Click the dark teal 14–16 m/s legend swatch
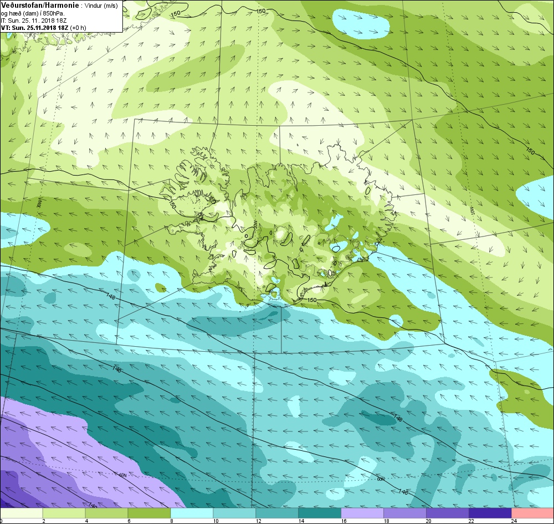Viewport: 554px width, 524px height. (x=320, y=513)
